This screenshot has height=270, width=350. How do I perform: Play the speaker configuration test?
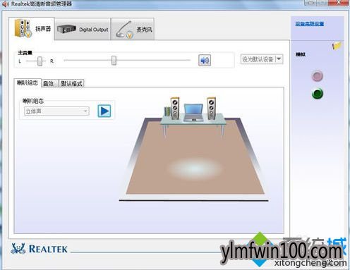click(104, 111)
